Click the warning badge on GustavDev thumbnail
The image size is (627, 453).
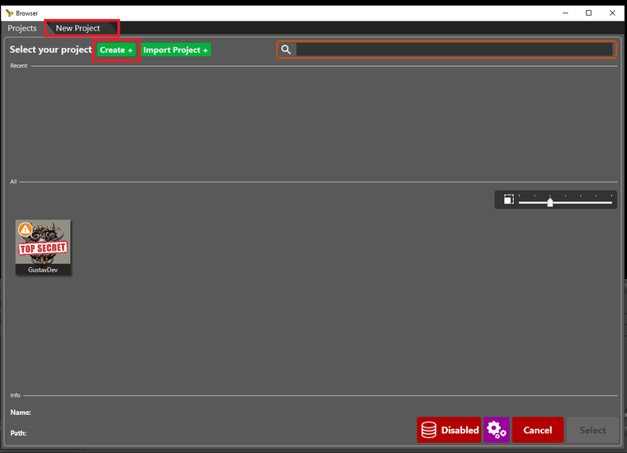tap(25, 229)
